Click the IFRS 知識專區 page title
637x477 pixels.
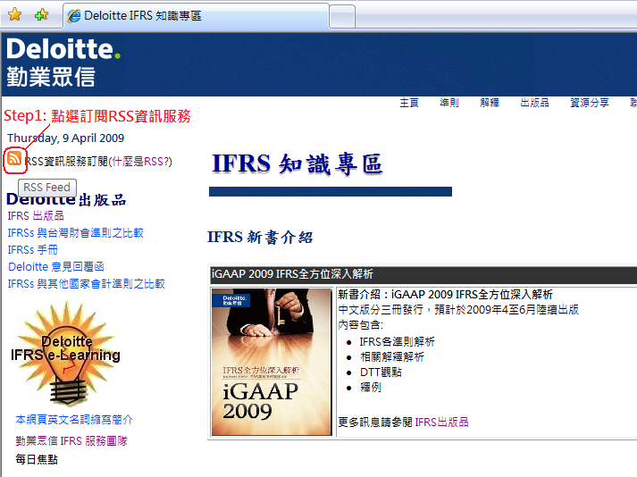298,163
